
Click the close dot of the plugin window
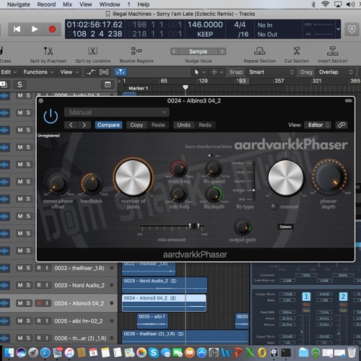click(41, 101)
